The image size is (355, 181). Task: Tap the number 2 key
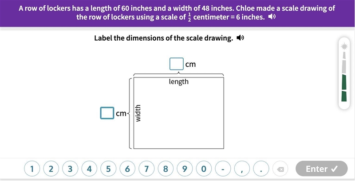pos(51,169)
